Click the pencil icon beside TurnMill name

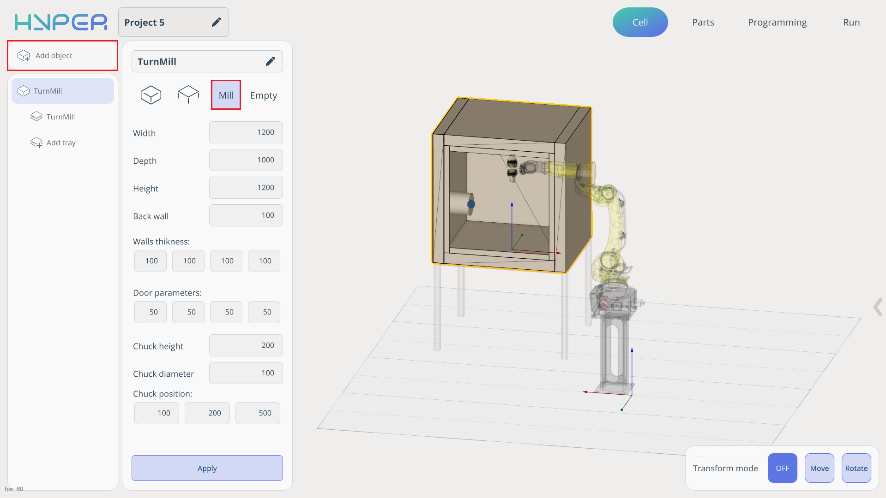point(271,61)
